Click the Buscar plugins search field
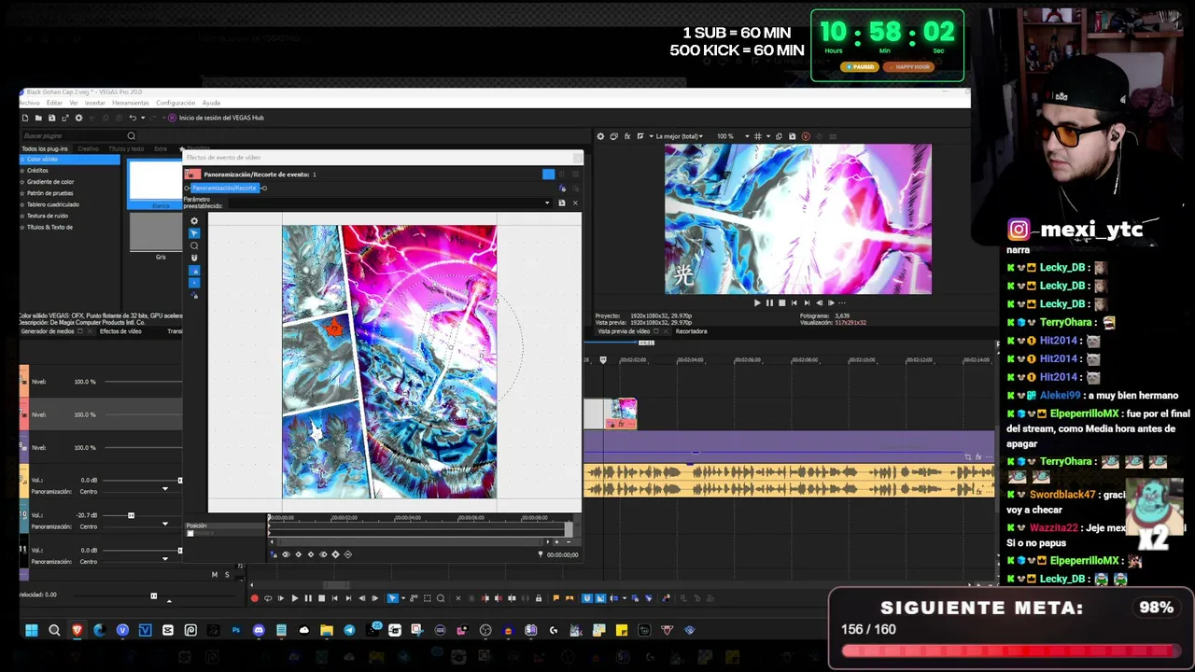This screenshot has width=1195, height=672. pos(73,136)
